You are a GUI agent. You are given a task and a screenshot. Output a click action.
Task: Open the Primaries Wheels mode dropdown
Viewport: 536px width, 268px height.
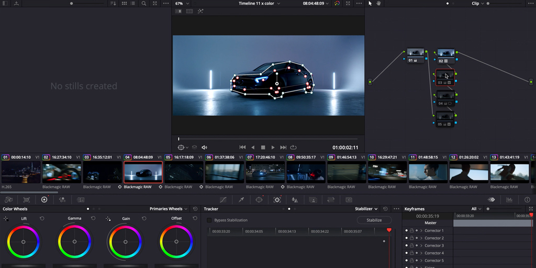coord(168,209)
